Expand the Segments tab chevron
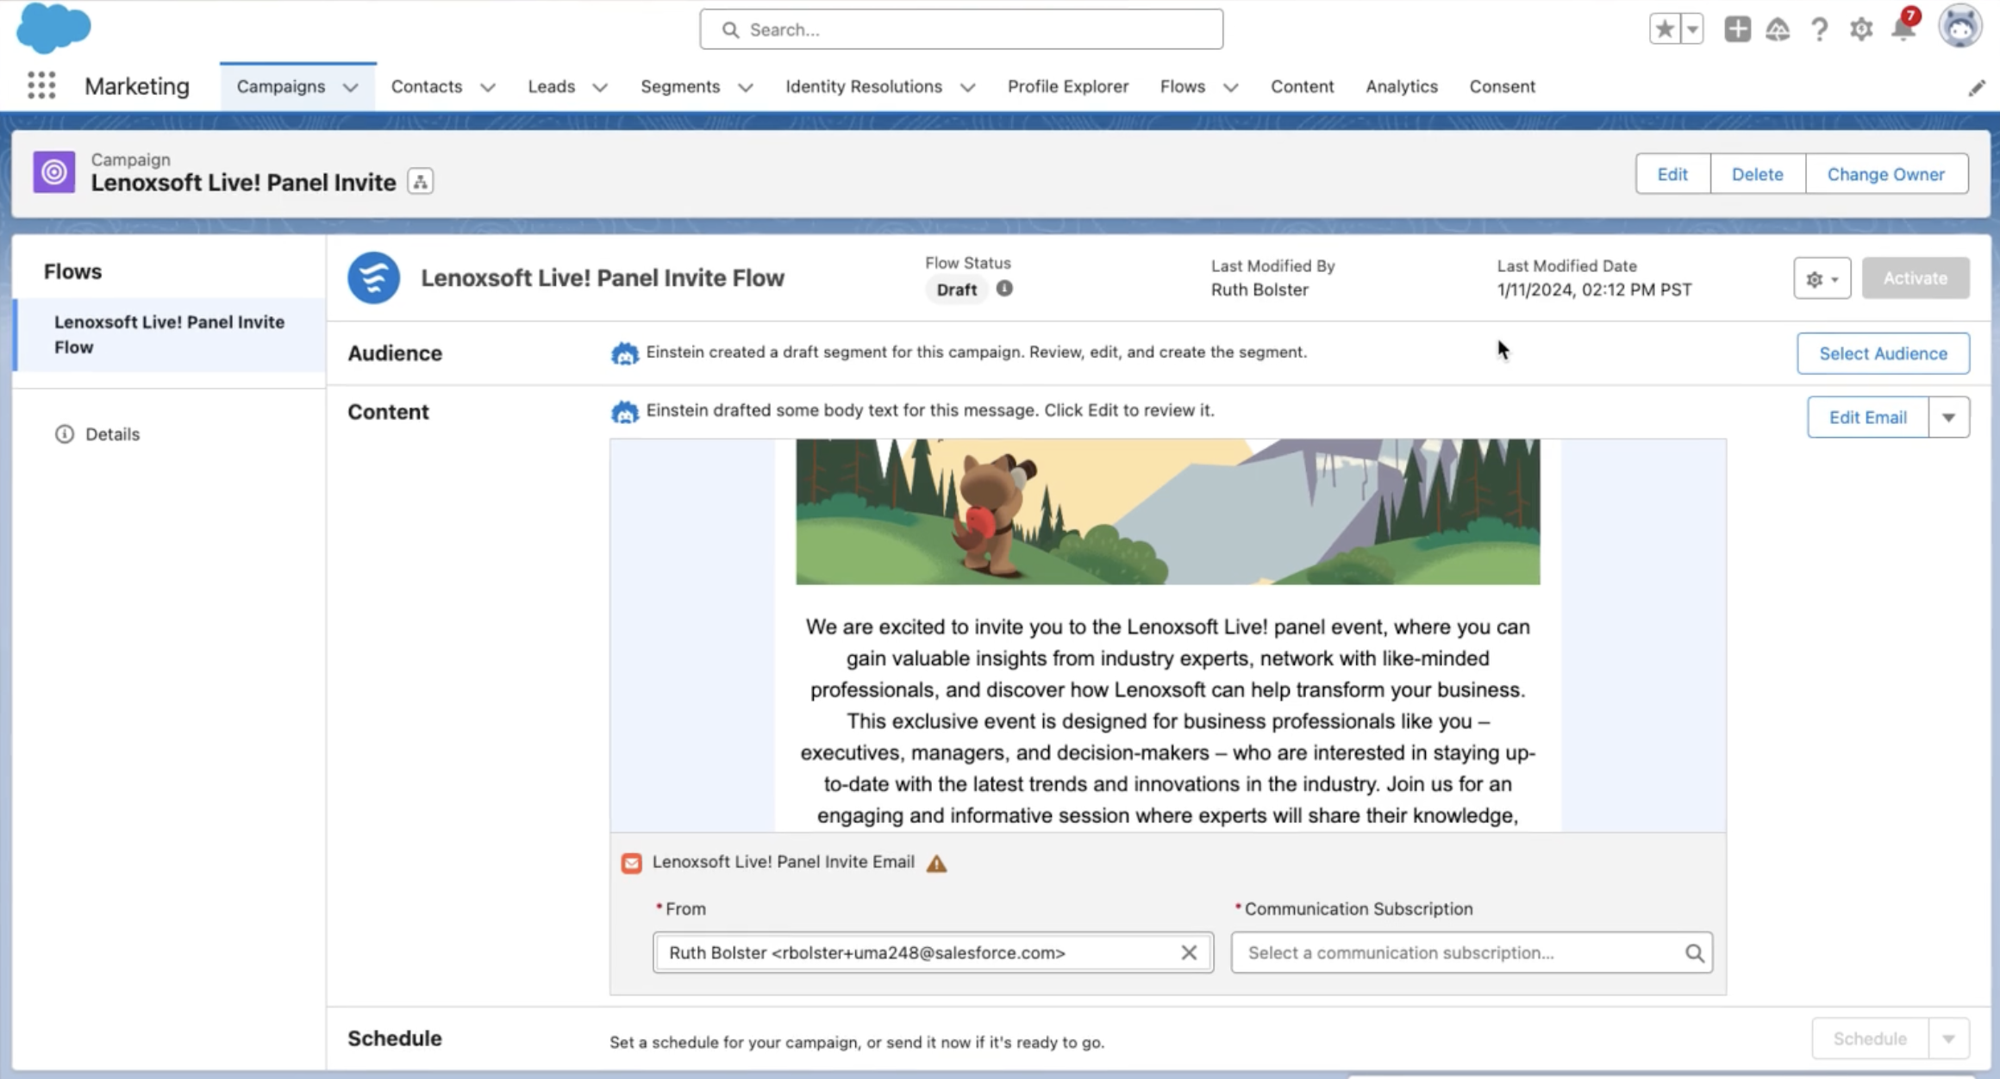 (x=746, y=87)
